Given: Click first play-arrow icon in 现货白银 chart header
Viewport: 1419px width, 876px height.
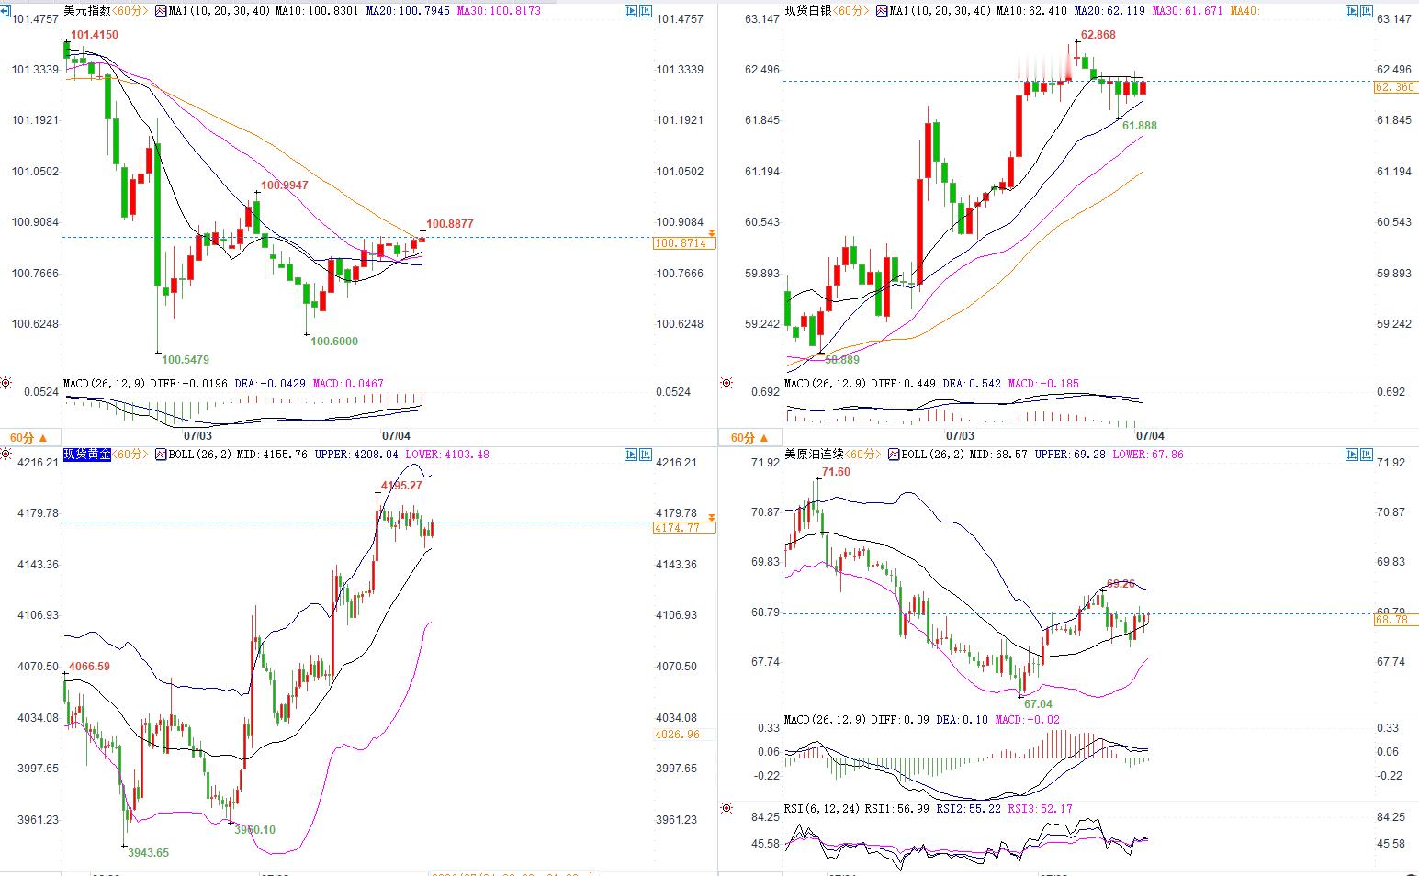Looking at the screenshot, I should coord(1351,11).
